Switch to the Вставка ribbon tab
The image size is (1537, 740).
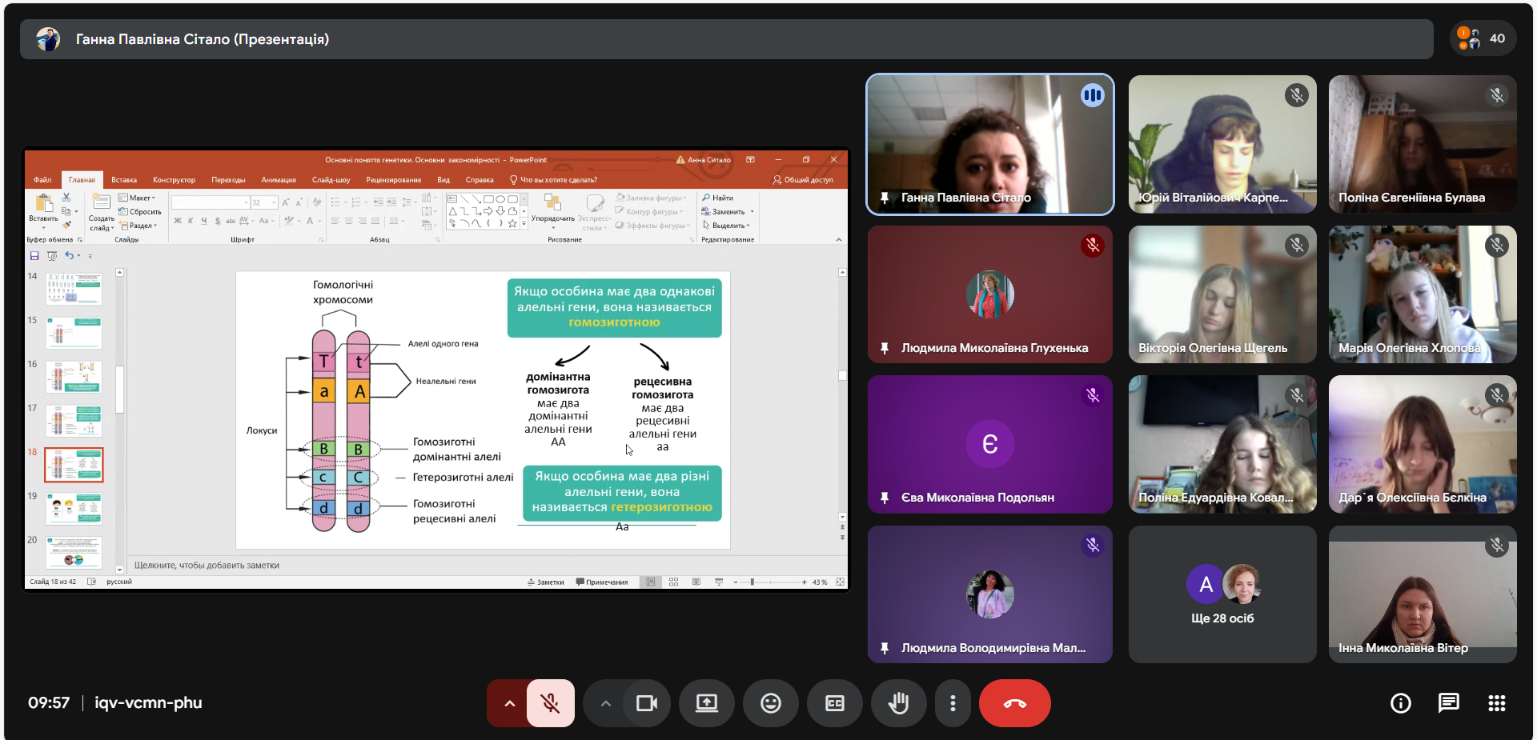coord(124,180)
